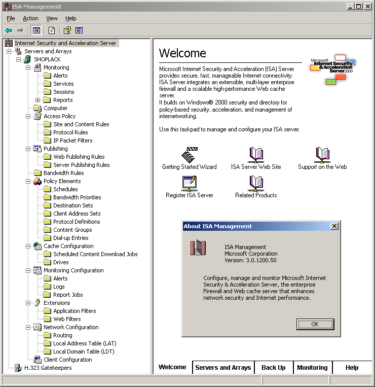
Task: Select the Access Policy key icon
Action: point(37,116)
